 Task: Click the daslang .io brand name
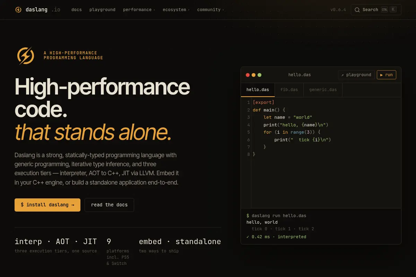(43, 10)
